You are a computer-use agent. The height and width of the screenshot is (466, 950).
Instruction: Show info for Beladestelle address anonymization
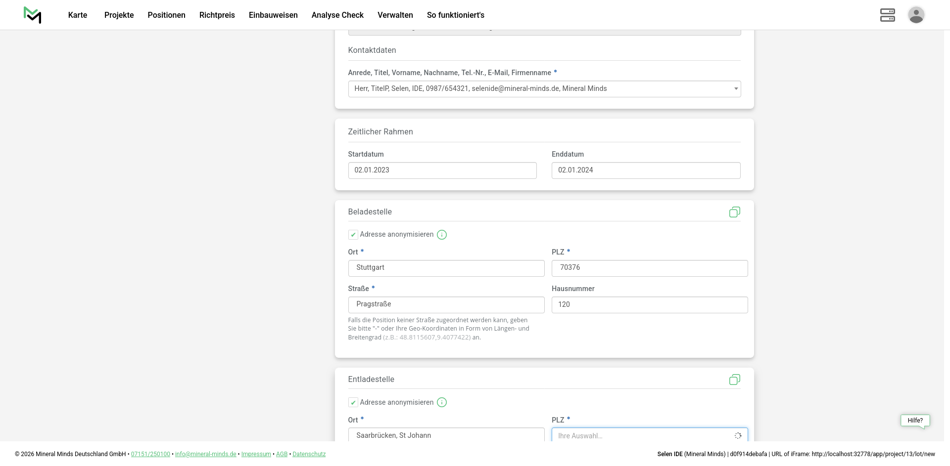pyautogui.click(x=442, y=235)
